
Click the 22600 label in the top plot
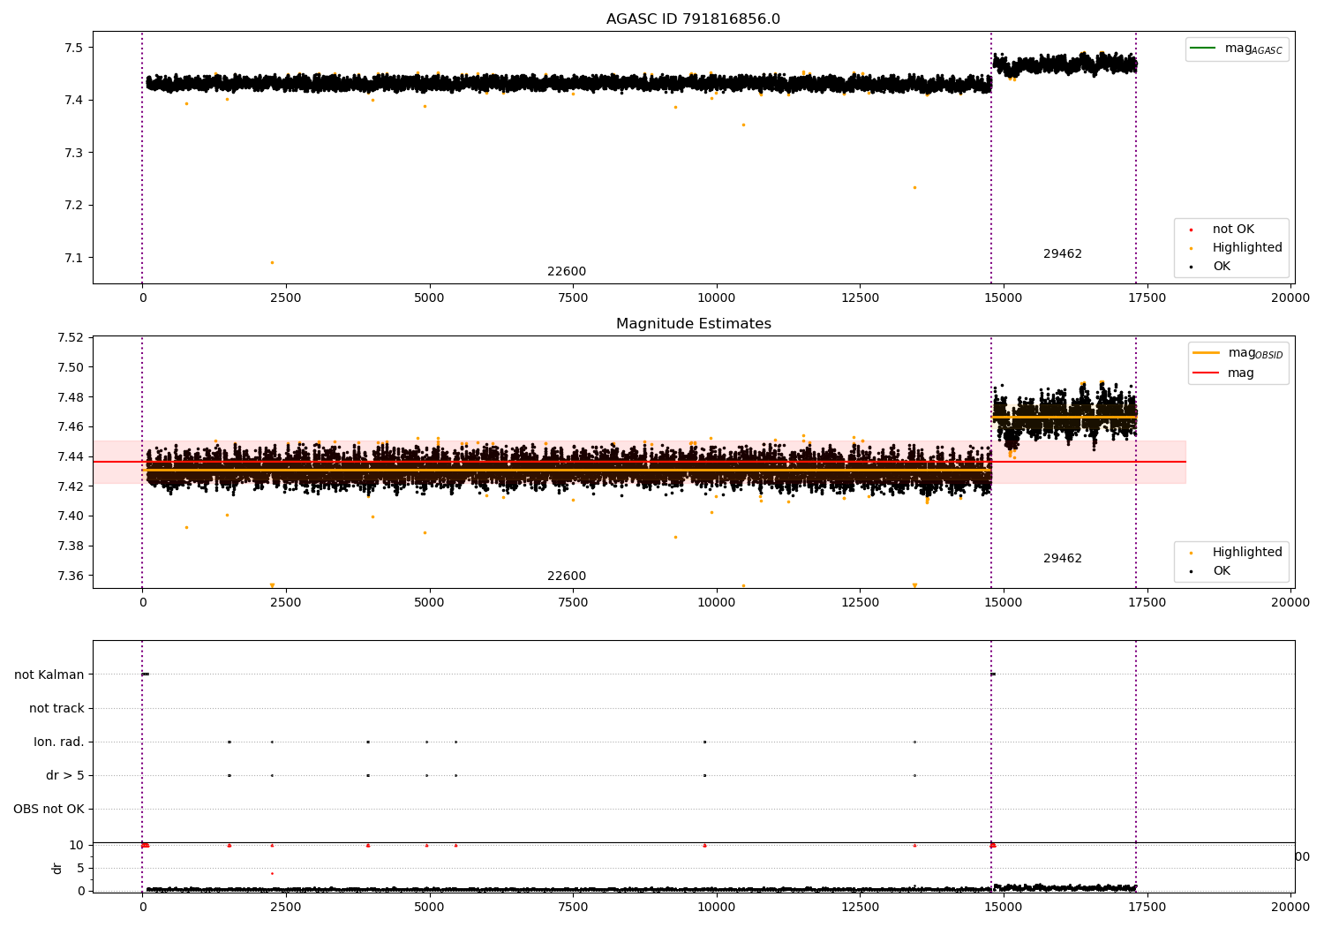coord(567,272)
